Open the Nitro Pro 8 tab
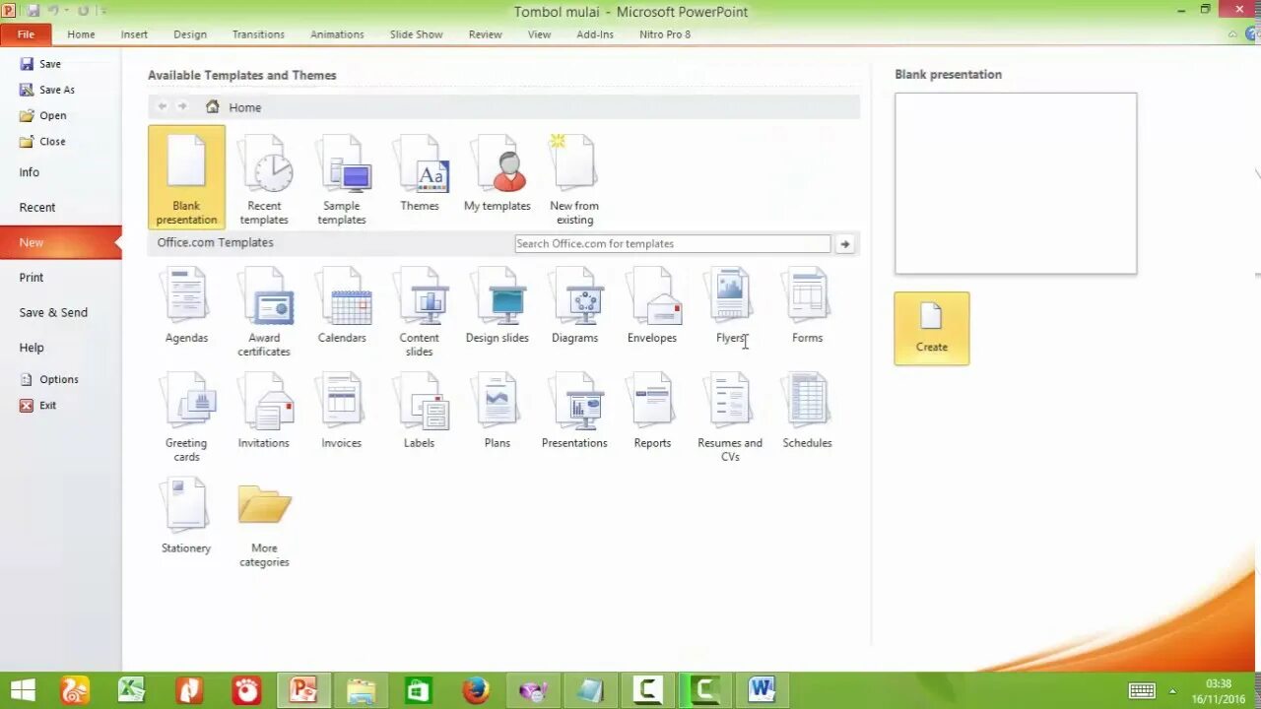The width and height of the screenshot is (1261, 709). (665, 34)
